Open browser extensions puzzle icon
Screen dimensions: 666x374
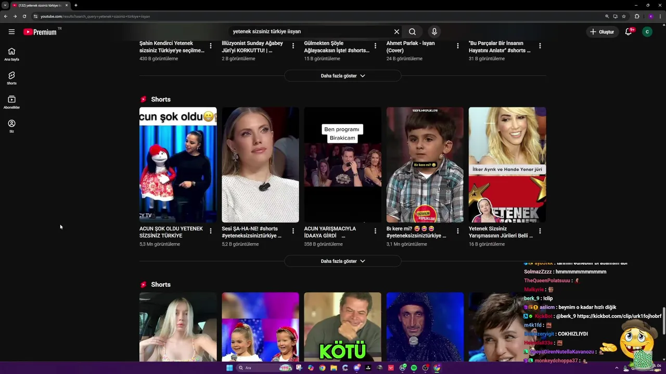click(x=637, y=16)
